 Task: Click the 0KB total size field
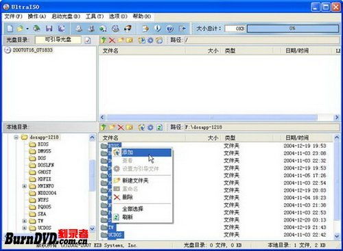coord(235,29)
